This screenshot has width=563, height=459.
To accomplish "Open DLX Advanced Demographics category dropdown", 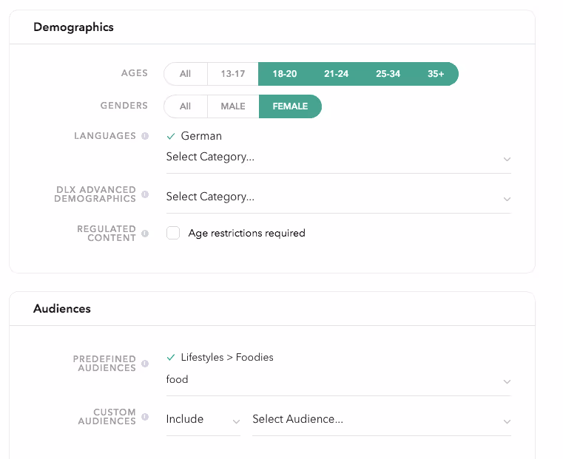I will pos(338,197).
